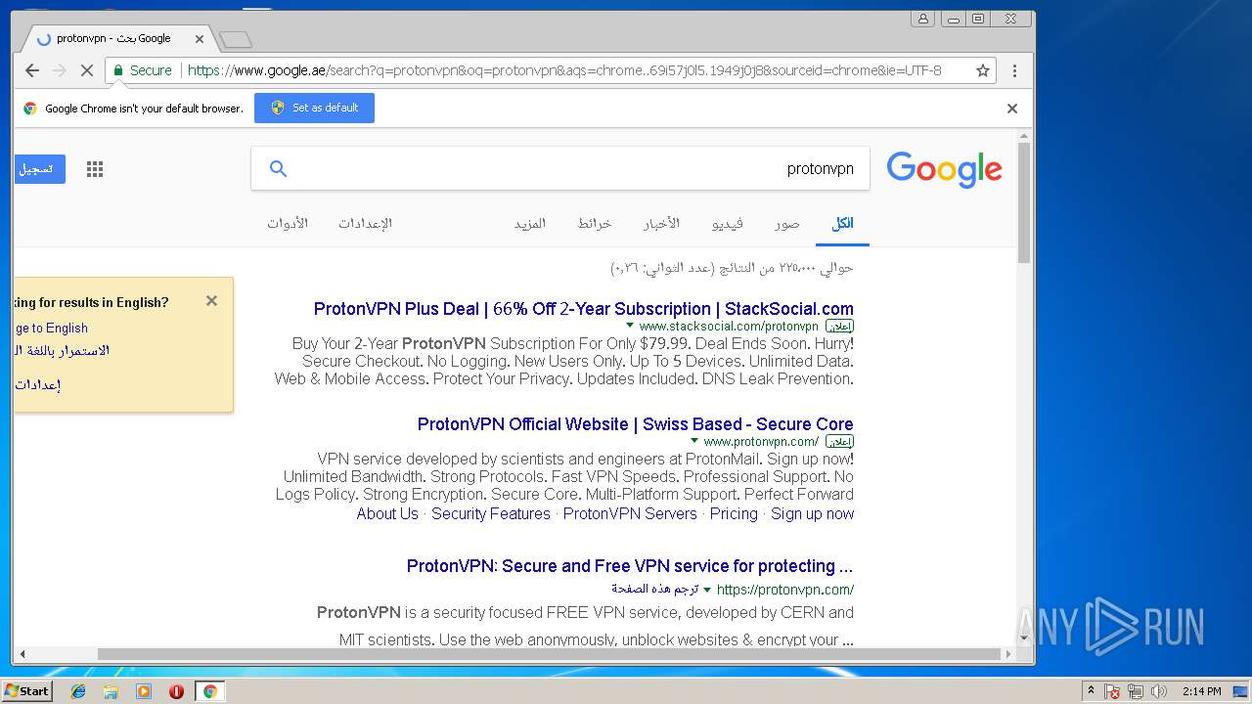1252x704 pixels.
Task: Click the green Secure padlock icon
Action: click(118, 70)
